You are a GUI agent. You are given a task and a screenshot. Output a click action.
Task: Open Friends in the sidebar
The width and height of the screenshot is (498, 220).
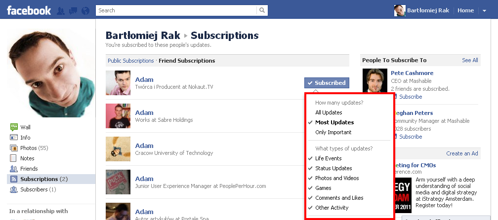[x=29, y=169]
